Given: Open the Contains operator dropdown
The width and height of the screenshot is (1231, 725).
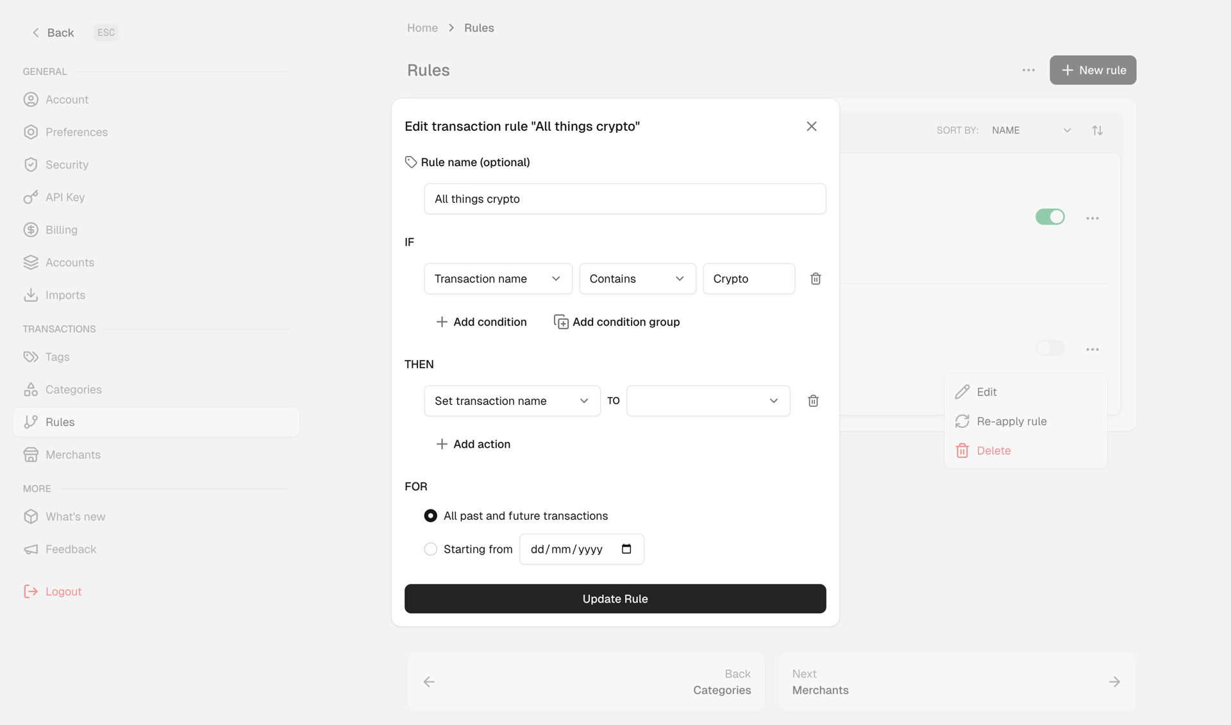Looking at the screenshot, I should [637, 278].
